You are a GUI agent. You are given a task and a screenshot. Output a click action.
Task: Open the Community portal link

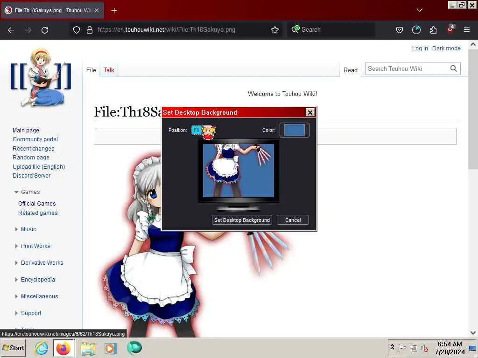click(x=35, y=139)
